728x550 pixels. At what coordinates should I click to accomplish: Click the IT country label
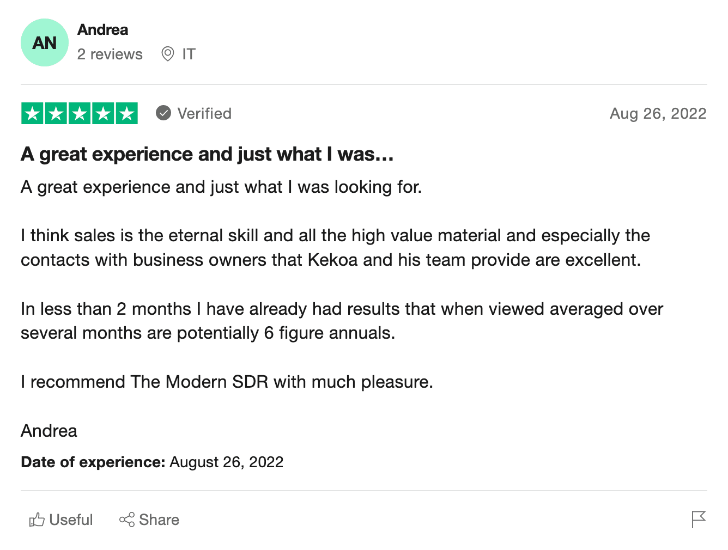[x=189, y=54]
